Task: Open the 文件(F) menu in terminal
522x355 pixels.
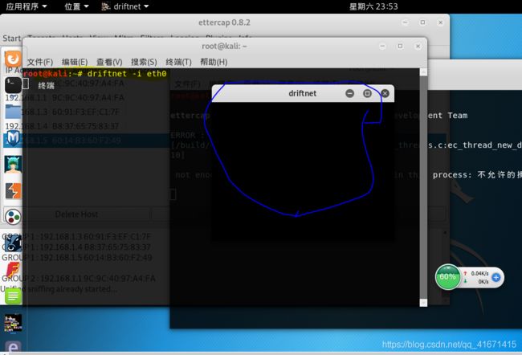Action: pyautogui.click(x=40, y=62)
